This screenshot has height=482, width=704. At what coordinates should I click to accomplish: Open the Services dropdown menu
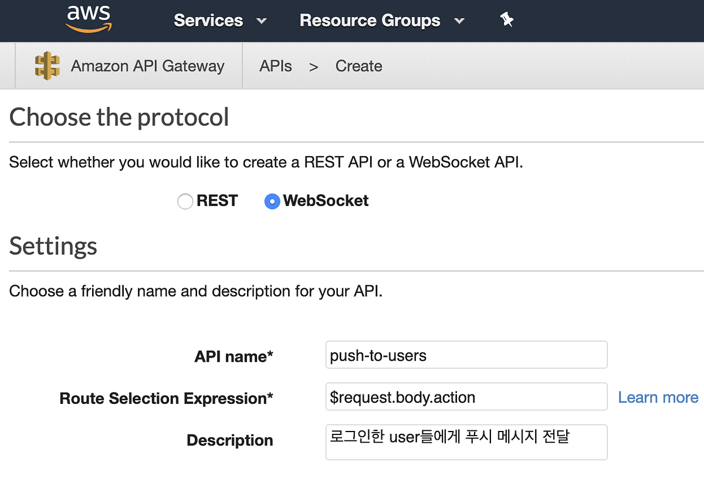coord(208,21)
